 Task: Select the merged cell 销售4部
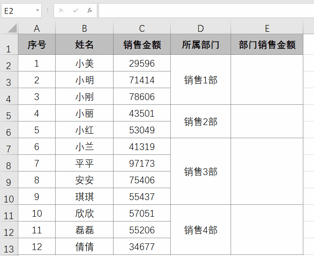tap(200, 229)
